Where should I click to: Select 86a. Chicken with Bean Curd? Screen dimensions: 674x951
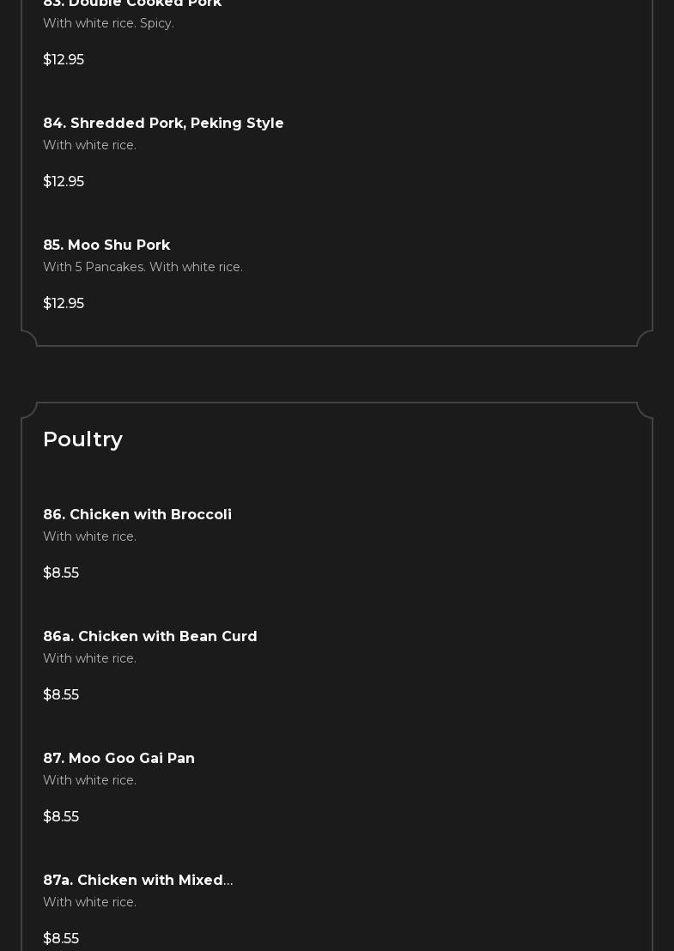click(150, 636)
